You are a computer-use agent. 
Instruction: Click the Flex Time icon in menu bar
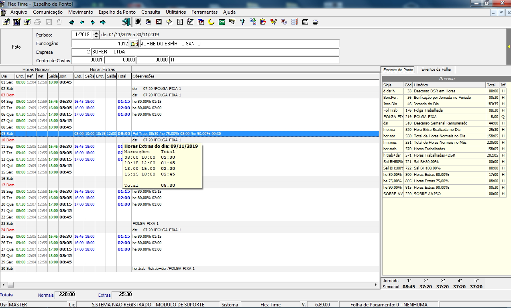coord(4,12)
